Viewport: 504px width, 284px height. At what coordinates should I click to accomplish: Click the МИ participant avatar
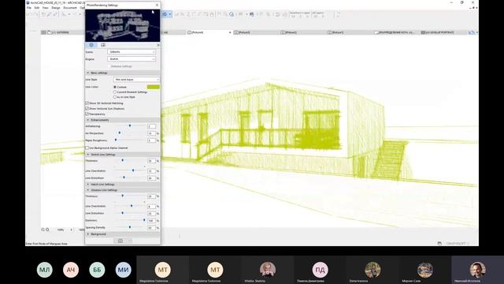123,270
